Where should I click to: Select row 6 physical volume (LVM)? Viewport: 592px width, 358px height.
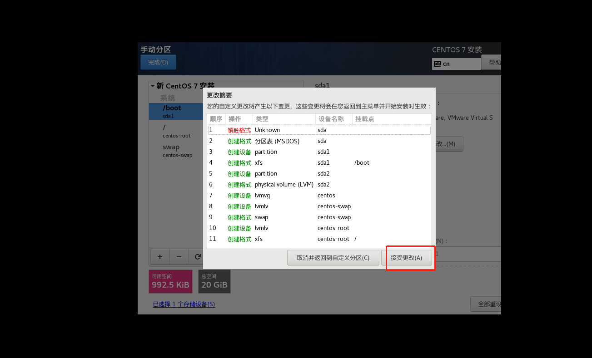(319, 185)
